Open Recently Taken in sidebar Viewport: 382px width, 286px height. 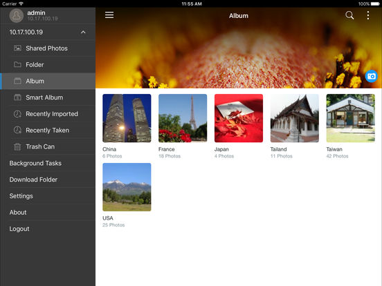(x=48, y=130)
